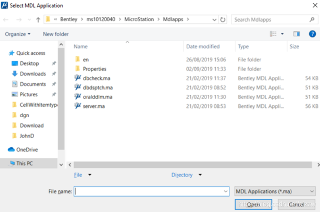Expand the address bar path dropdown
Viewport: 320px width, 212px height.
coord(214,20)
